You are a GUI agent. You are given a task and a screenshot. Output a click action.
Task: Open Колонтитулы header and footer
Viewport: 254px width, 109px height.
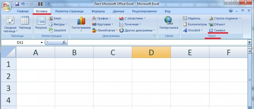pos(195,24)
